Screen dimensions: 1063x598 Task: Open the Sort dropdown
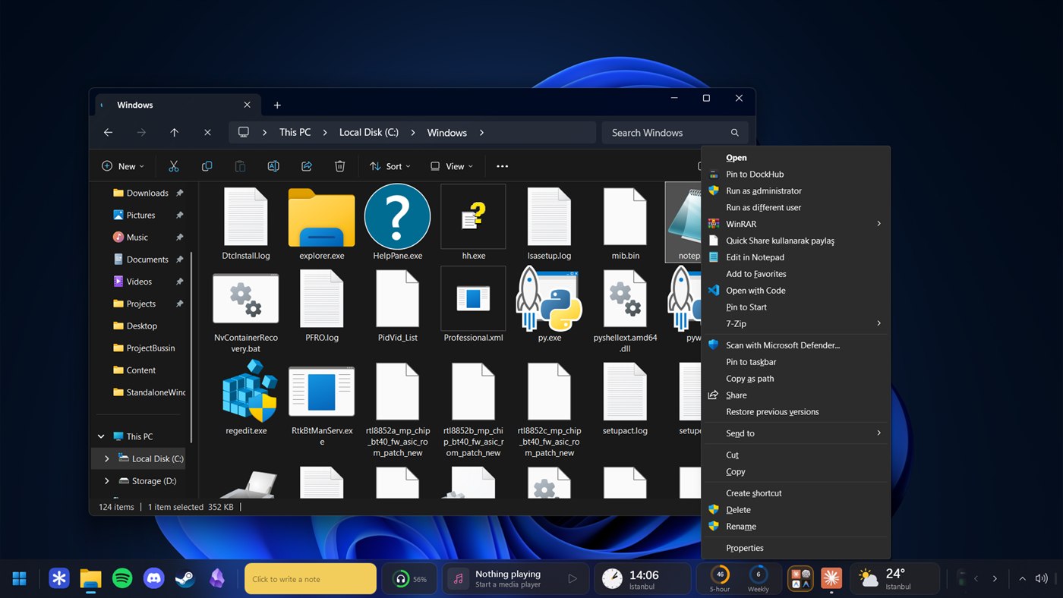pyautogui.click(x=390, y=166)
